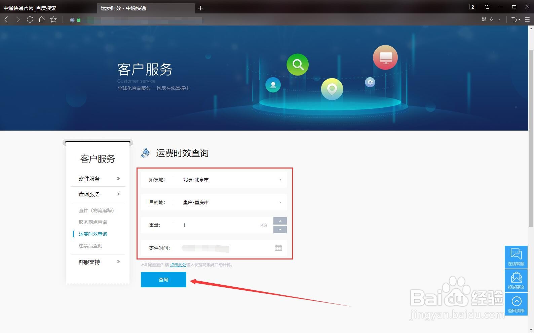The width and height of the screenshot is (534, 333).
Task: Expand the 寄件服务 sidebar section
Action: tap(98, 179)
